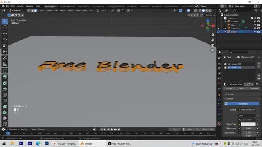The image size is (262, 147).
Task: Choose the Add Cube tool
Action: pos(5,71)
